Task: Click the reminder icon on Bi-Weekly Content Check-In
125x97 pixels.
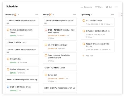Action: (x=104, y=34)
